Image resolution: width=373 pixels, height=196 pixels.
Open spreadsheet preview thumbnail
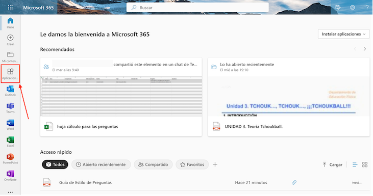tap(121, 96)
